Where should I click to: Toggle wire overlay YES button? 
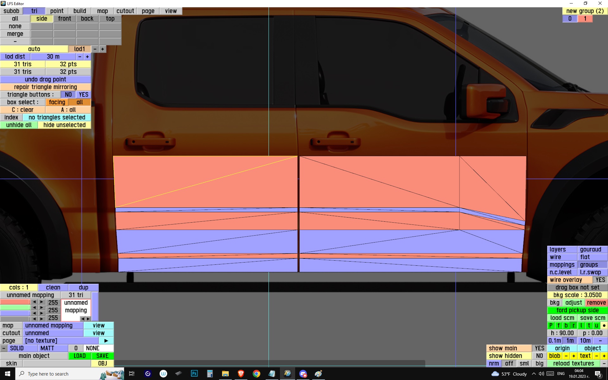coord(600,280)
